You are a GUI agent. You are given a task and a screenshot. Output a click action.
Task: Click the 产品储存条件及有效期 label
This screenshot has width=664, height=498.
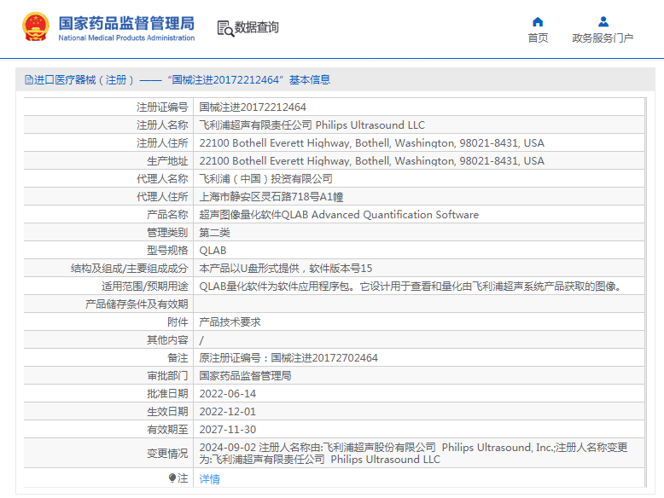(137, 304)
